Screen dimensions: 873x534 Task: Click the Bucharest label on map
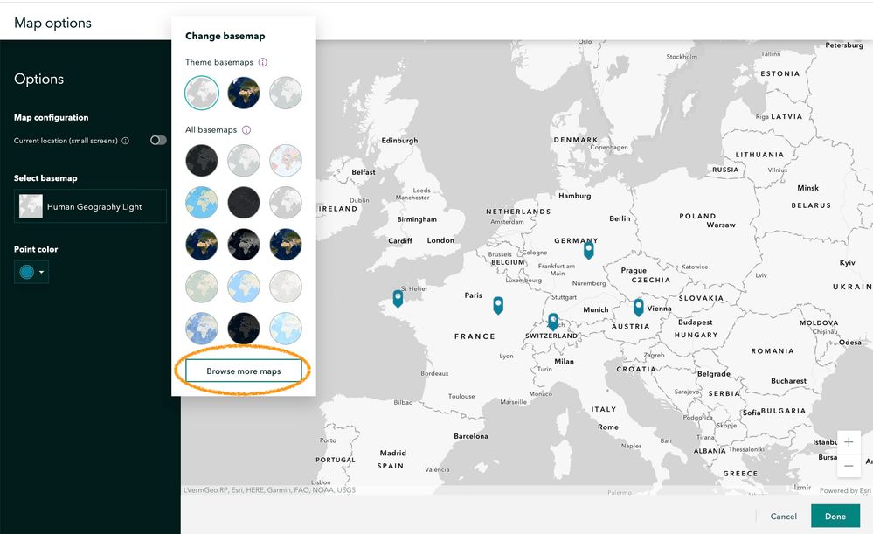coord(788,381)
